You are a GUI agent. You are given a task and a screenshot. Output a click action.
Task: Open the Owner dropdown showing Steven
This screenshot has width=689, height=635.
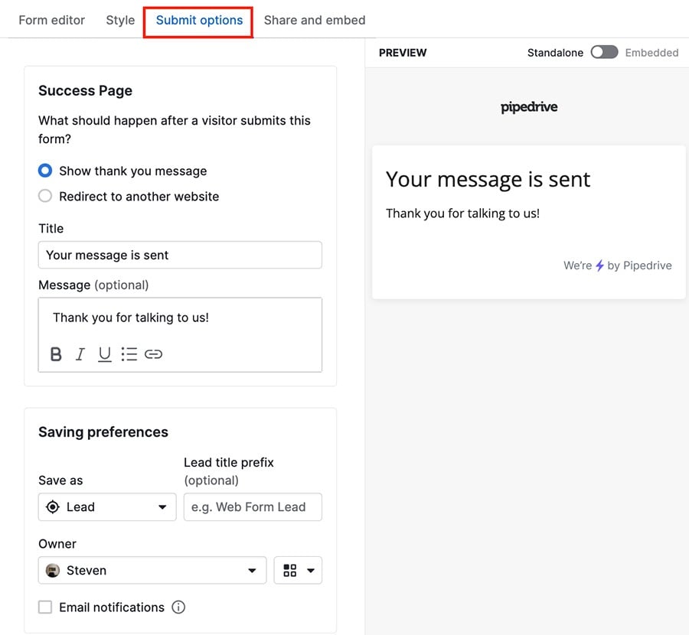click(152, 570)
